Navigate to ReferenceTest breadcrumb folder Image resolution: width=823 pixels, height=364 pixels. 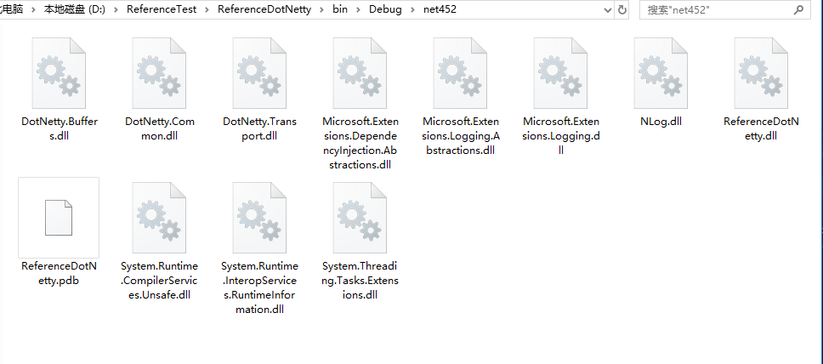tap(162, 9)
